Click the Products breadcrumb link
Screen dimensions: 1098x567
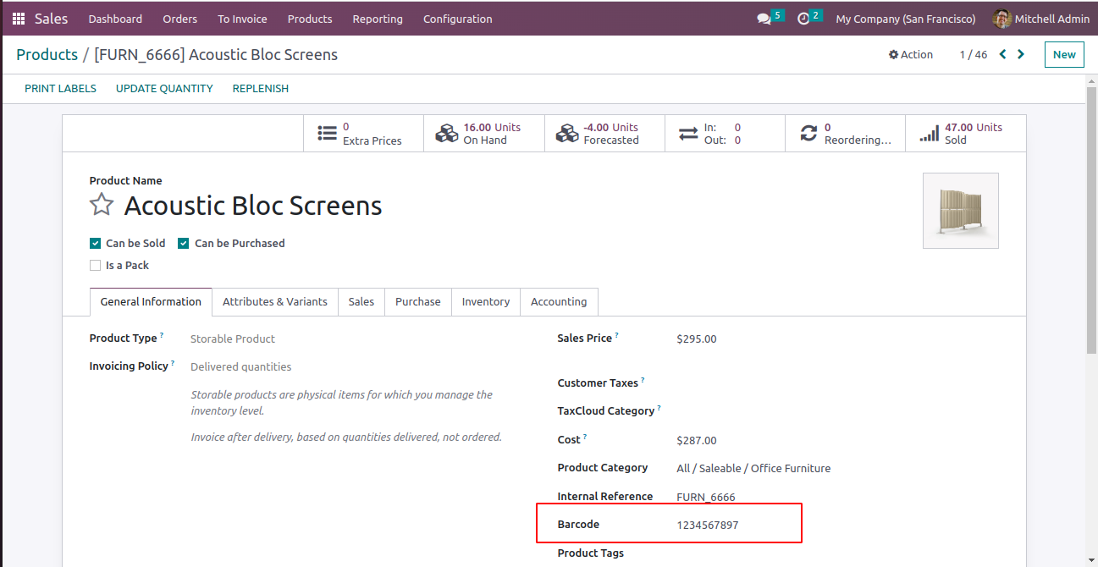(47, 54)
